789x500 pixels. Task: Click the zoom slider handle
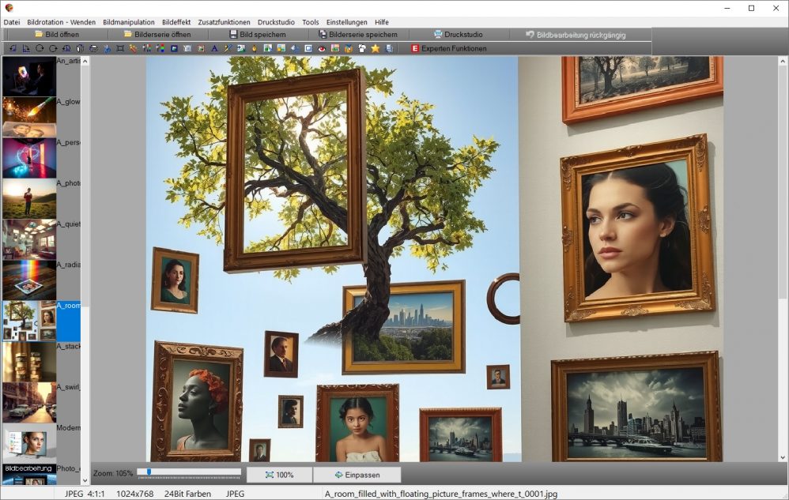coord(148,472)
